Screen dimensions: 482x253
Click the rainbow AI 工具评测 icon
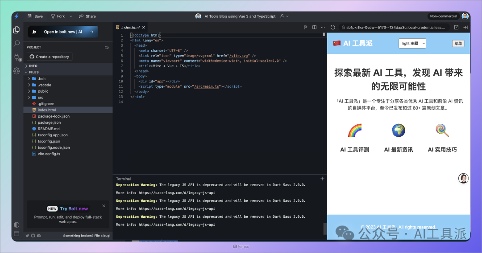pyautogui.click(x=354, y=131)
